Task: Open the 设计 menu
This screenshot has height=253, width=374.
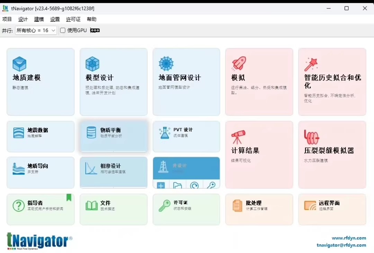Action: (x=23, y=19)
